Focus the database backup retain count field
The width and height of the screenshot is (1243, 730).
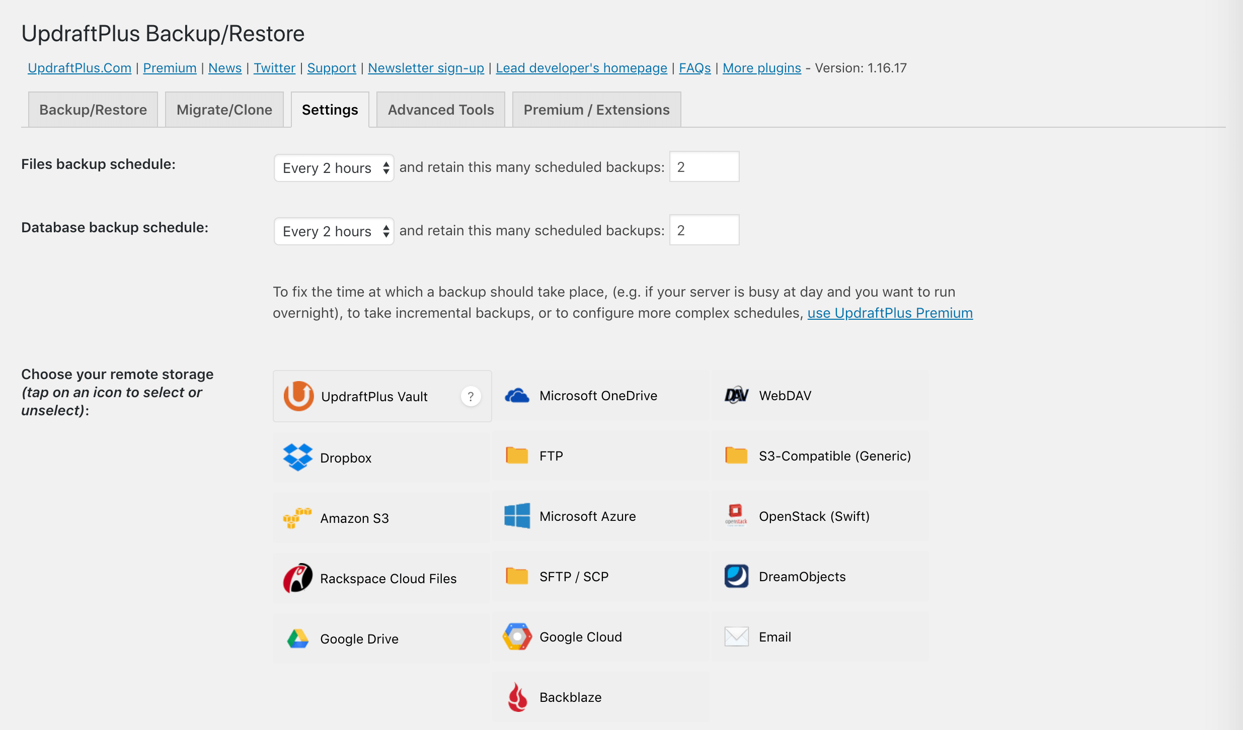[x=704, y=230]
